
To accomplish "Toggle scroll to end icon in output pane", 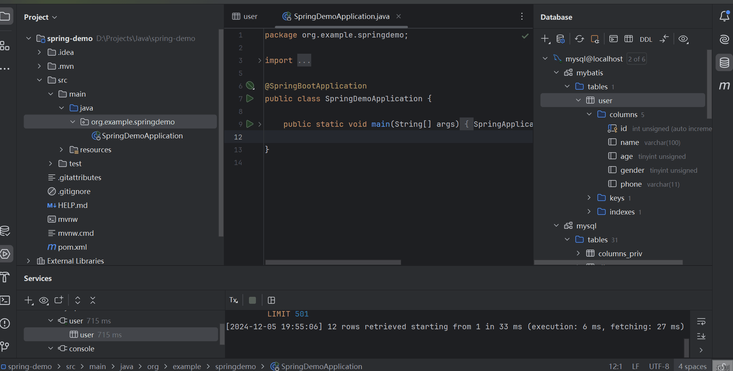I will pos(701,336).
